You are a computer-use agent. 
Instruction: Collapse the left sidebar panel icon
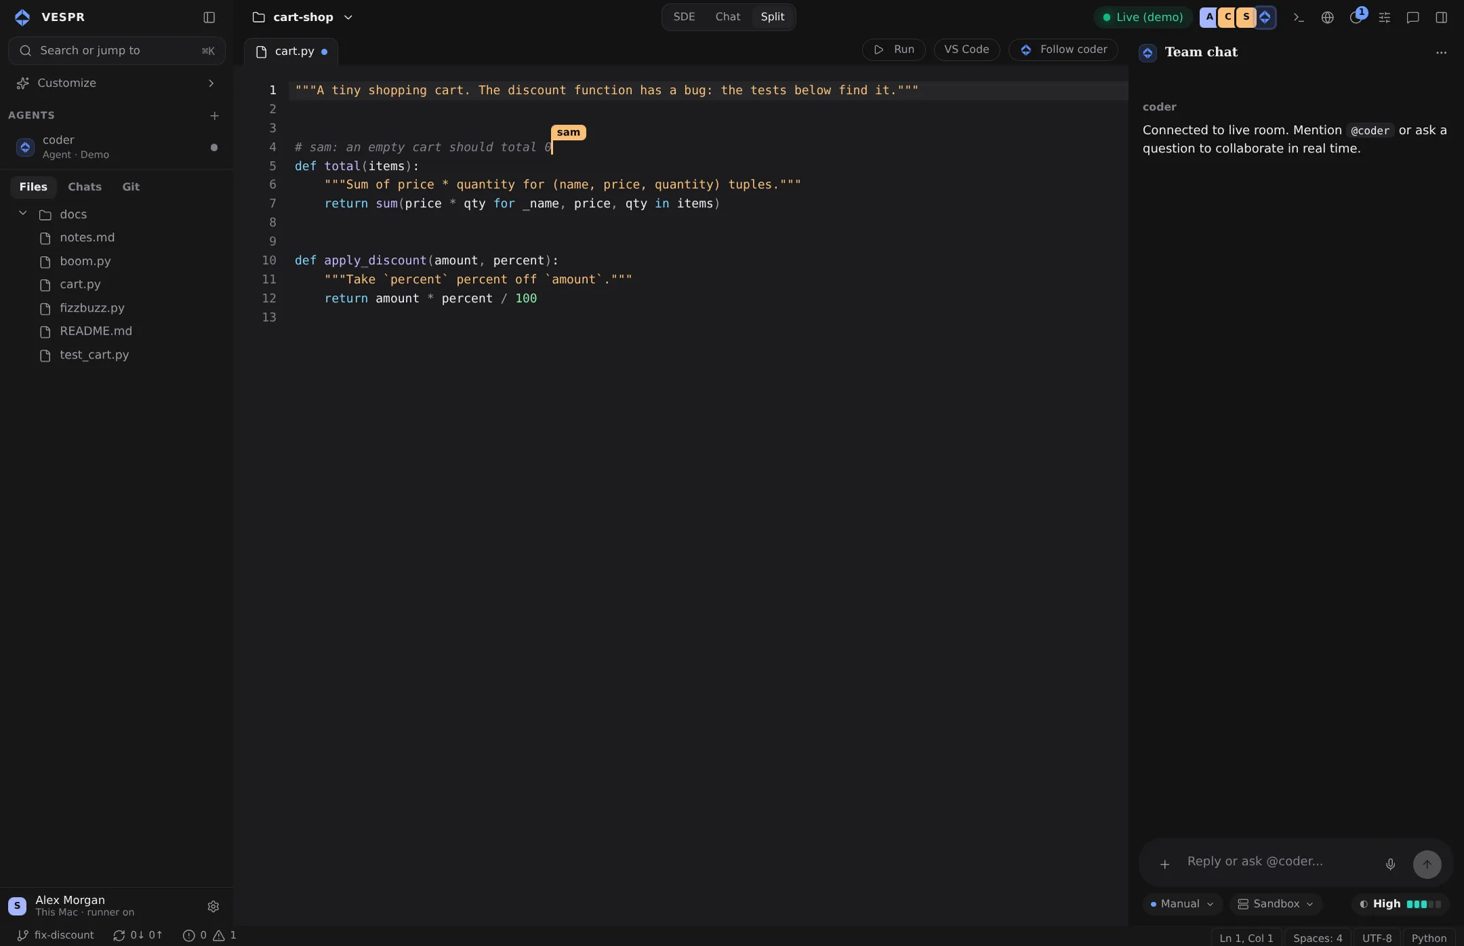point(209,18)
